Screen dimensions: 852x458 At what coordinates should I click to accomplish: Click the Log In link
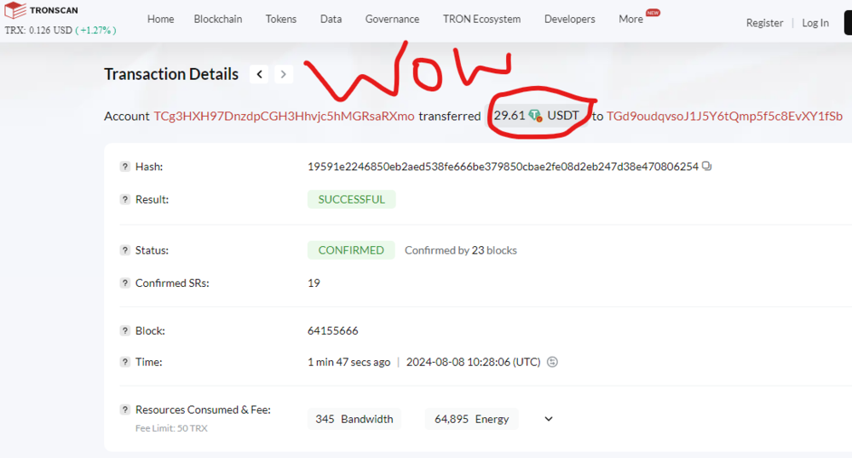[815, 23]
